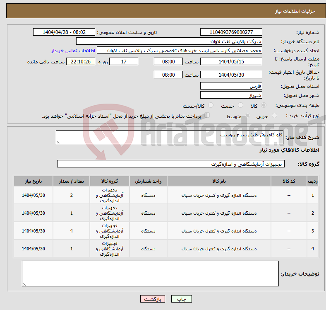Click the page title جزئیات اطلاعات نیاز
Screen dimensions: 326x310
(x=295, y=11)
